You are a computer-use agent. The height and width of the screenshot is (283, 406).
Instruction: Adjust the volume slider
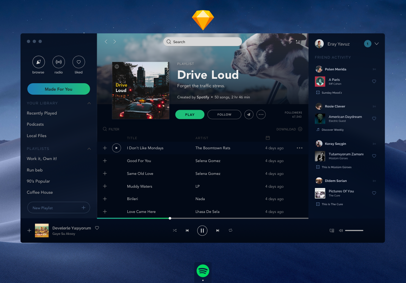354,230
